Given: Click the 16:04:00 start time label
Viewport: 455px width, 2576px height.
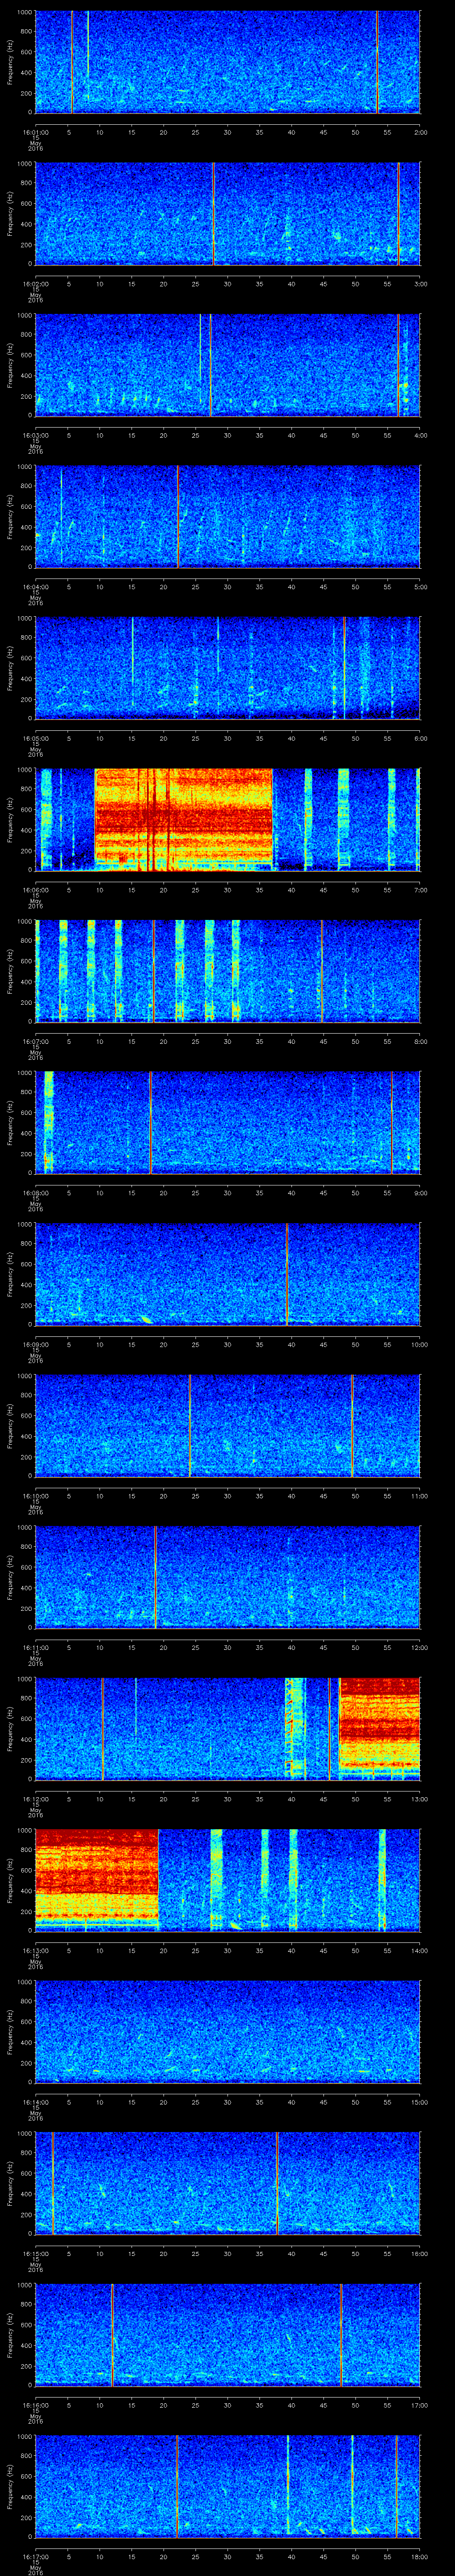Looking at the screenshot, I should (35, 587).
